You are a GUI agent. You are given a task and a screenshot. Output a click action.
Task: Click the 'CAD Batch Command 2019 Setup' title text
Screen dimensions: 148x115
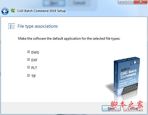[41, 11]
